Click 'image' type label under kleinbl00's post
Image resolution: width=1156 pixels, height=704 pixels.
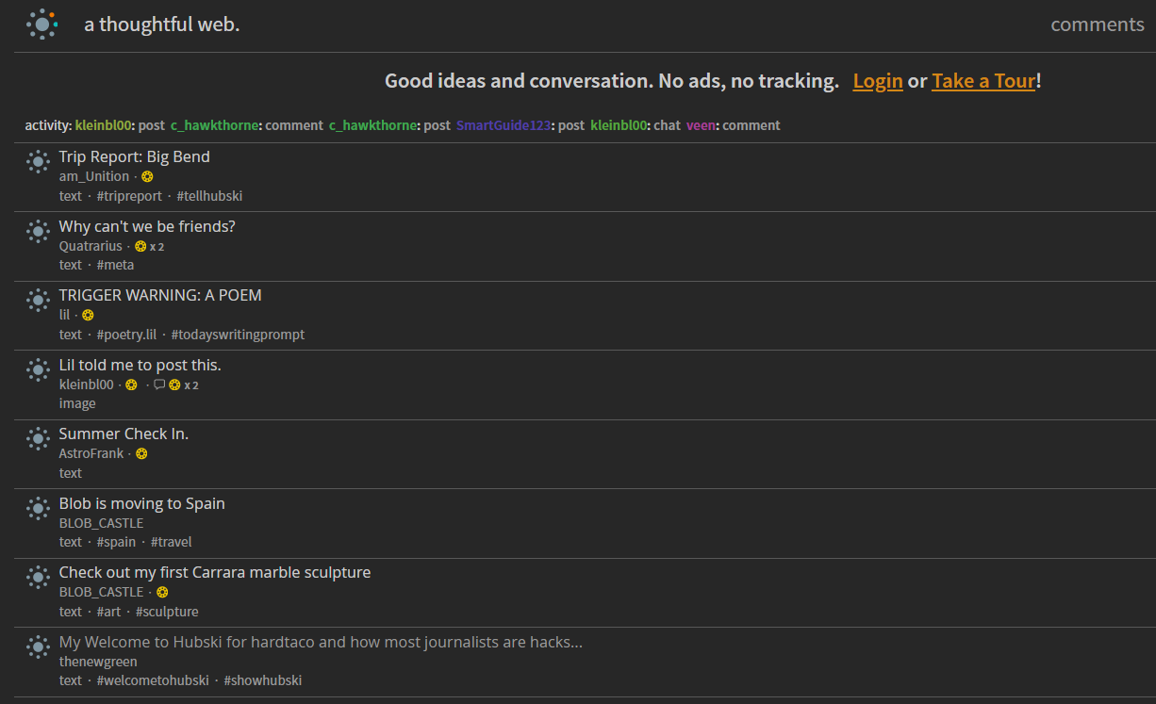pos(77,403)
